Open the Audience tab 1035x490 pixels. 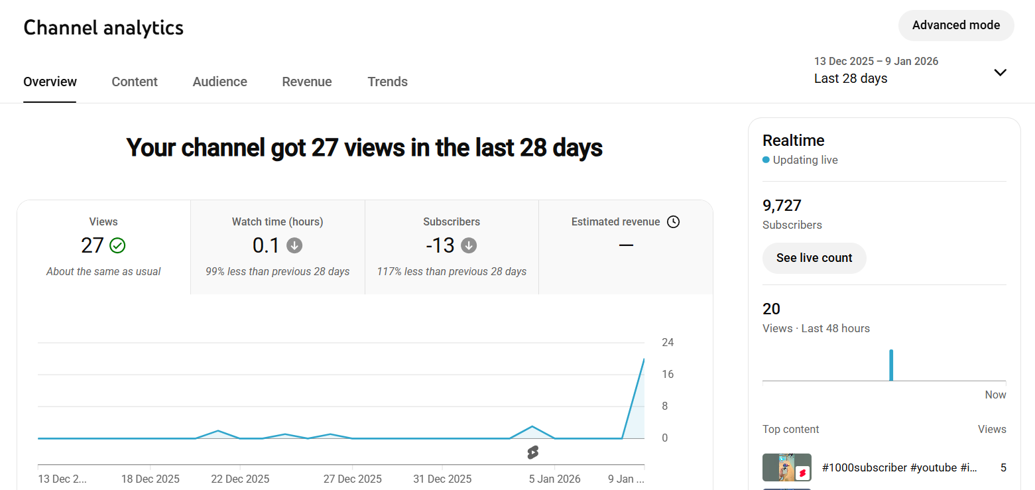(x=219, y=82)
